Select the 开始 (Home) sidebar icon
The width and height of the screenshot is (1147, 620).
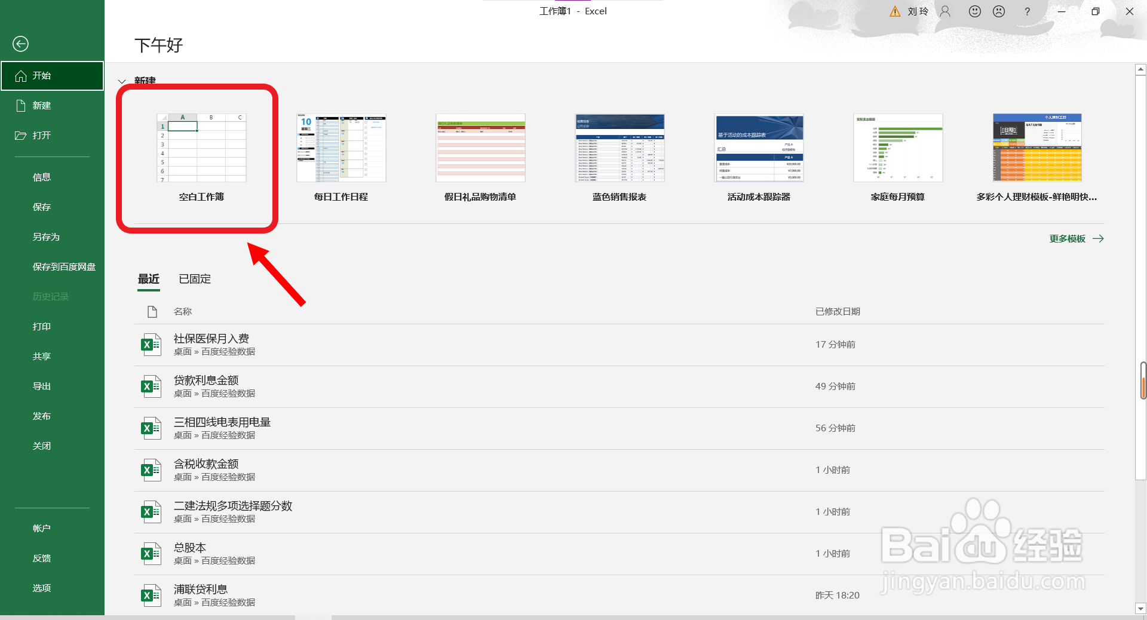(x=41, y=75)
